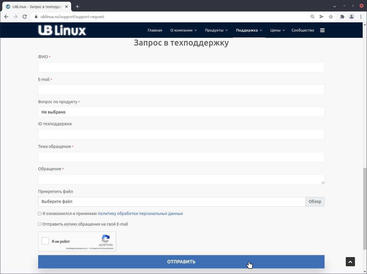Image resolution: width=367 pixels, height=274 pixels.
Task: Click the send page arrow icon
Action: pos(322,17)
